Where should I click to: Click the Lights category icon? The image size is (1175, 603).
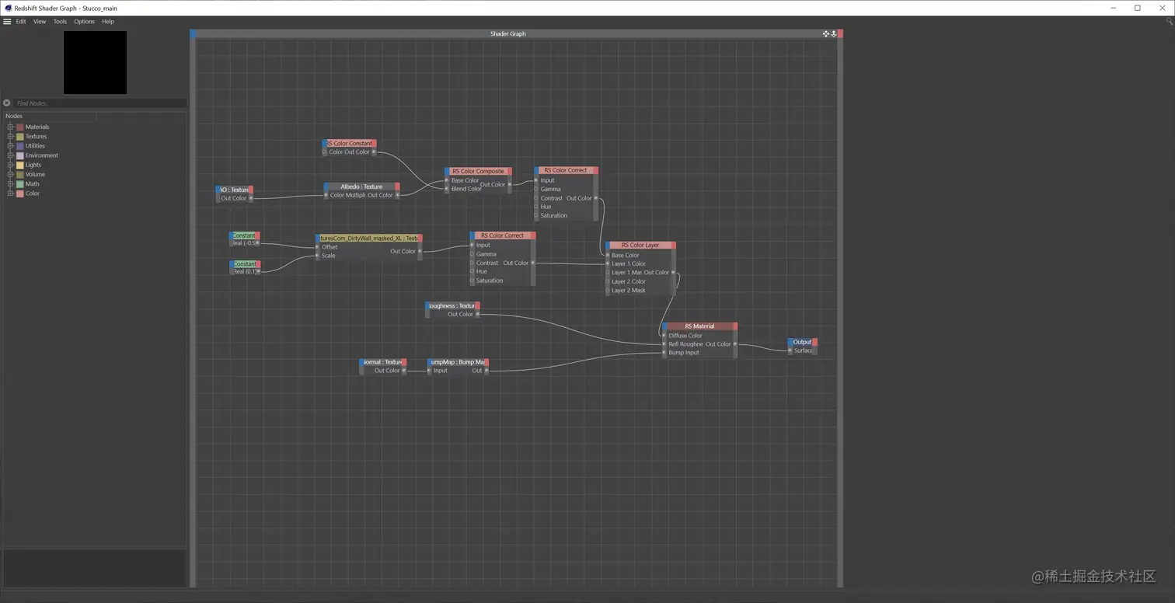pyautogui.click(x=20, y=165)
